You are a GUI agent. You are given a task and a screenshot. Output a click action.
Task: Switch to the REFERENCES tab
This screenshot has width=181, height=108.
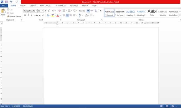click(x=61, y=6)
